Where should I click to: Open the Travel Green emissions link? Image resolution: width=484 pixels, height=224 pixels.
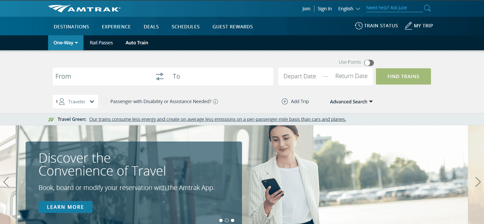[x=217, y=119]
